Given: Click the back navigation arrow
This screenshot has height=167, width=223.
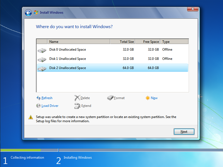Looking at the screenshot, I should pyautogui.click(x=28, y=13).
